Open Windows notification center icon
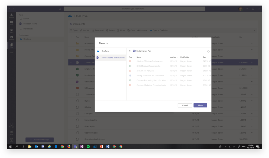 257,146
